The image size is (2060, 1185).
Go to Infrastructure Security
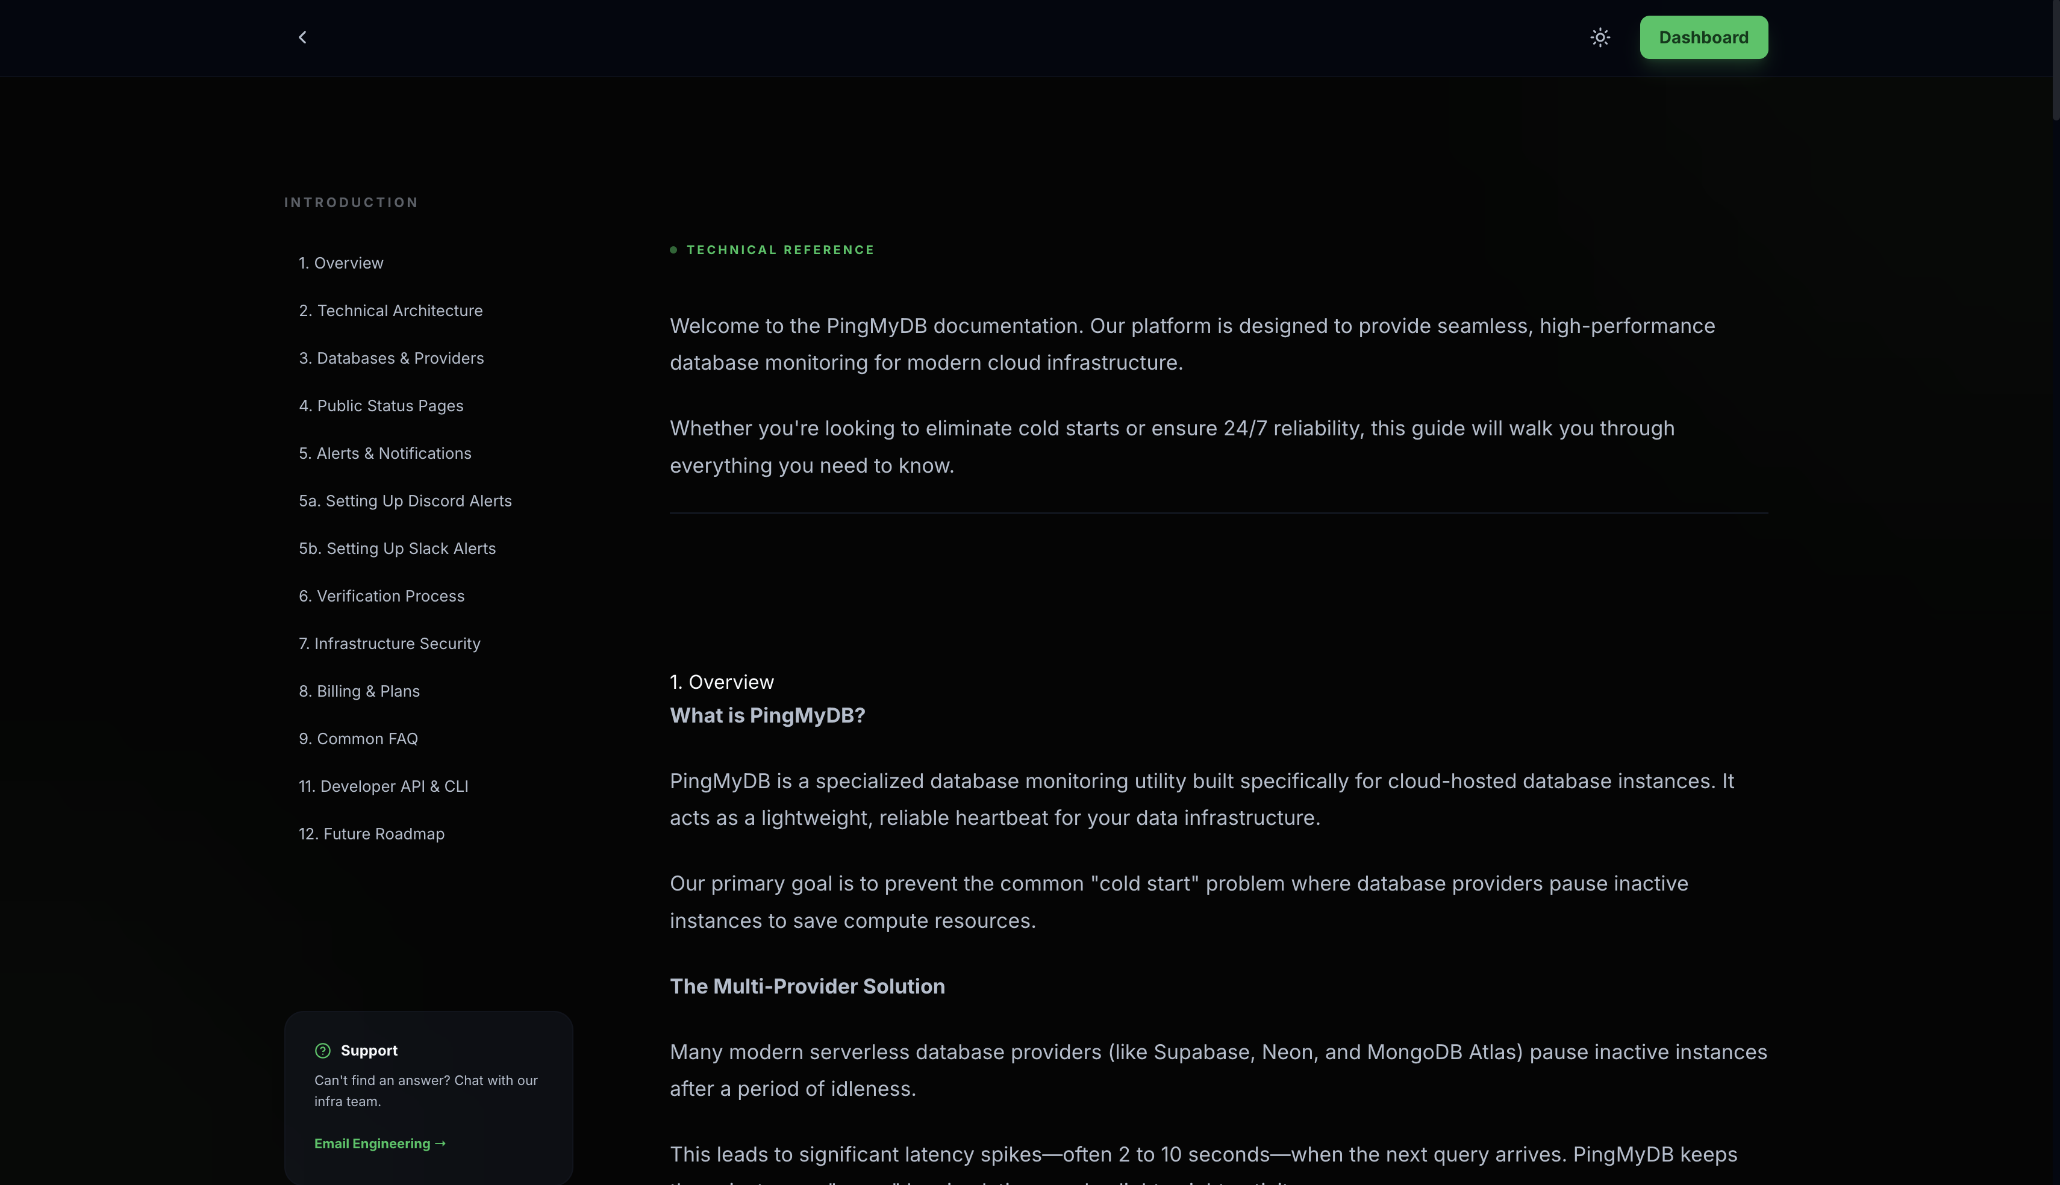pos(389,643)
